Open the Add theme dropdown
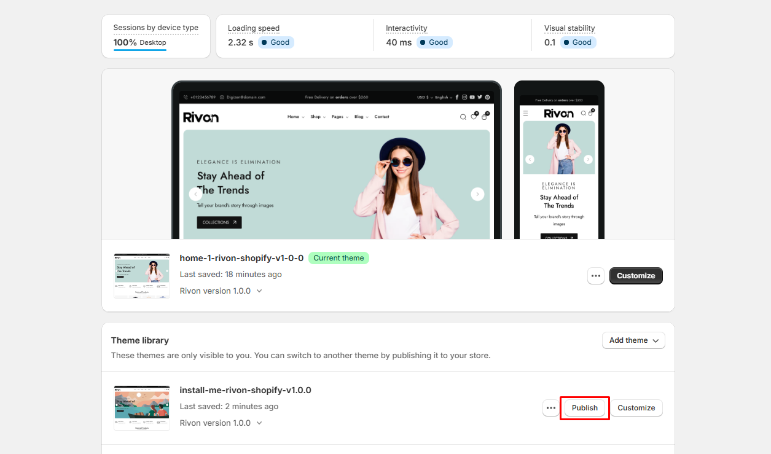Viewport: 771px width, 454px height. (633, 340)
